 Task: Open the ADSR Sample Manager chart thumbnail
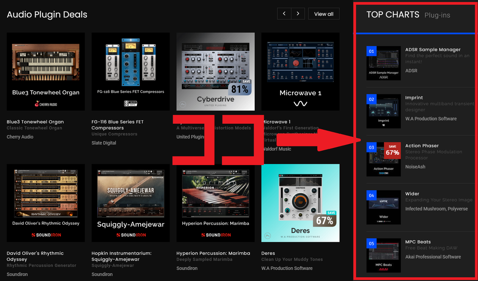[x=384, y=63]
